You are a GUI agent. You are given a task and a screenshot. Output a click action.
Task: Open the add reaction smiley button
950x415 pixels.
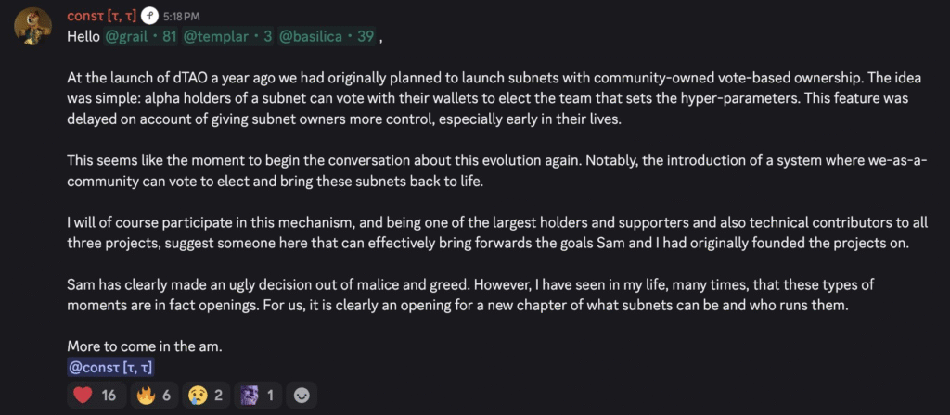click(x=301, y=396)
